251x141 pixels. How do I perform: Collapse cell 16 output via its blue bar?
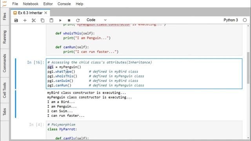tap(16, 104)
